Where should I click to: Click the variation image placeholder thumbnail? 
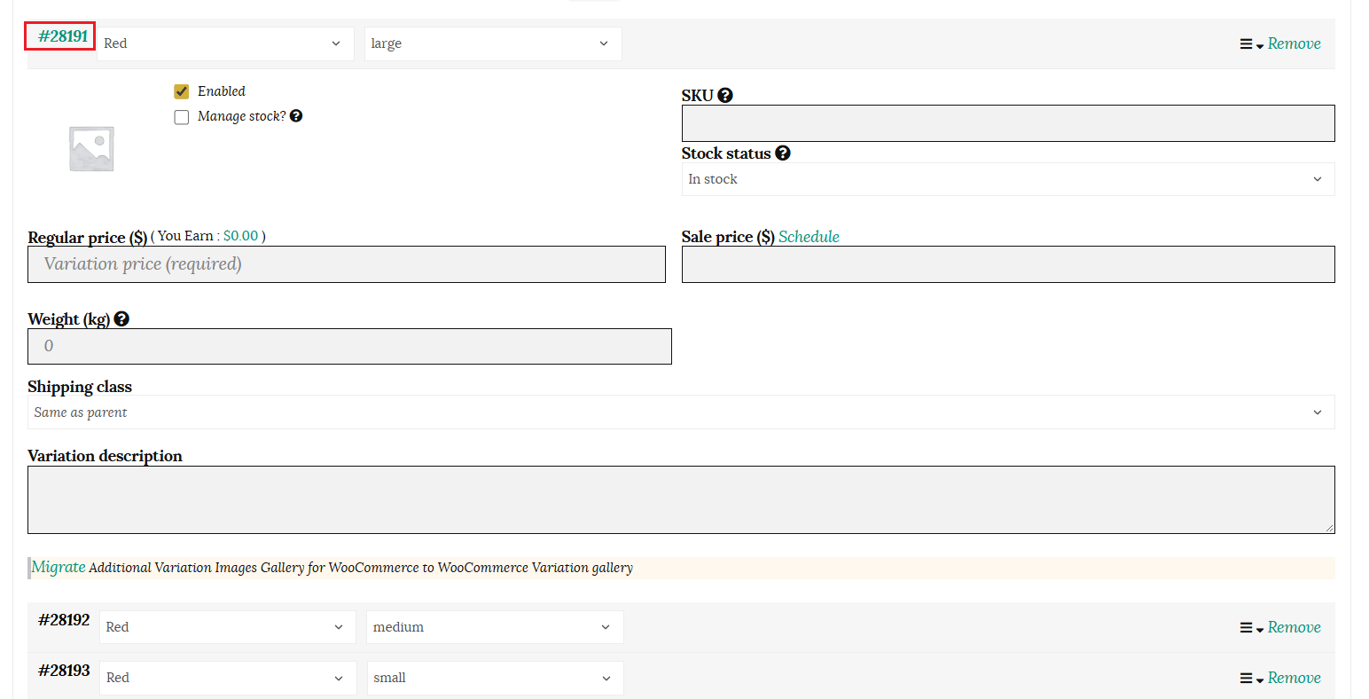91,148
